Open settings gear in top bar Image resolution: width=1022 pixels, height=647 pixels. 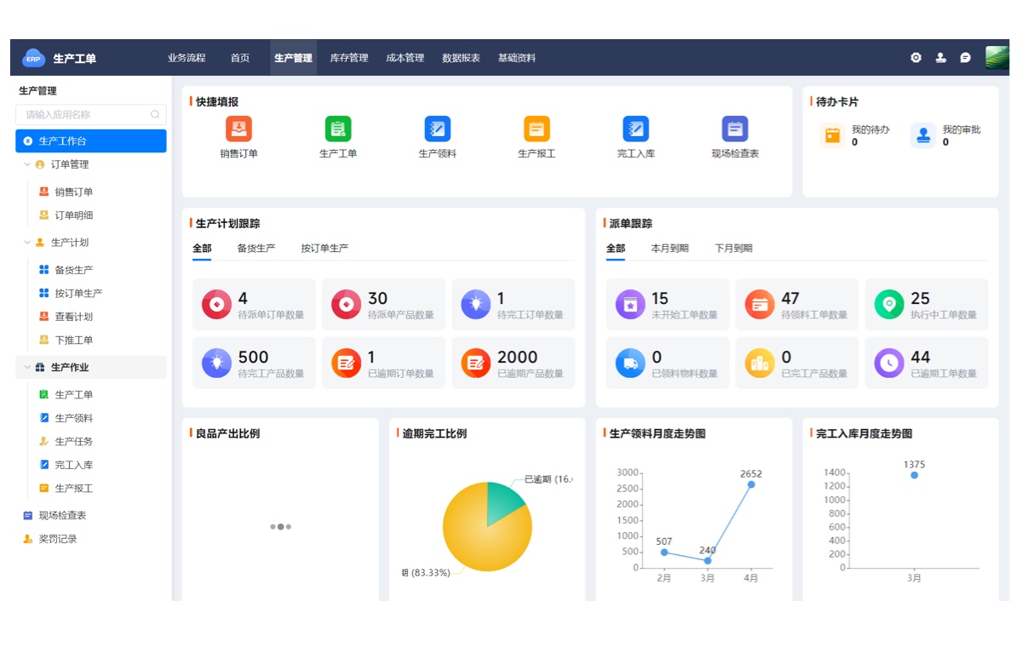[916, 58]
